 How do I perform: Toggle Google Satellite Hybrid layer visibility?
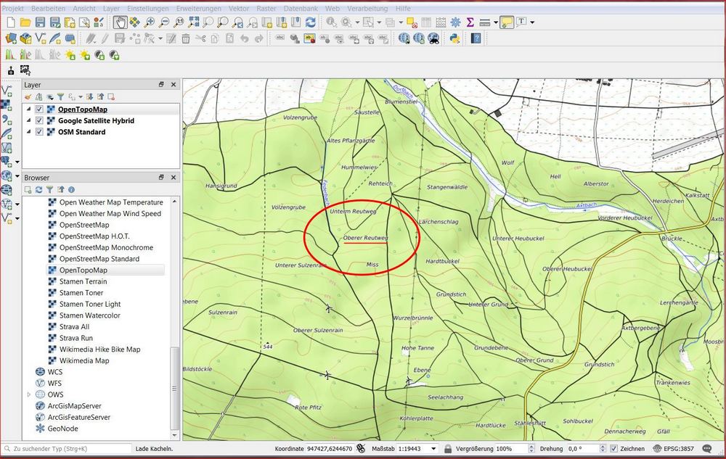point(40,120)
